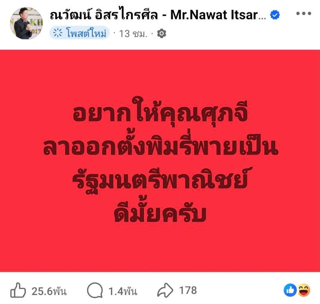The image size is (320, 304).
Task: Click the line ดีมั้ยครับ in post
Action: [160, 214]
